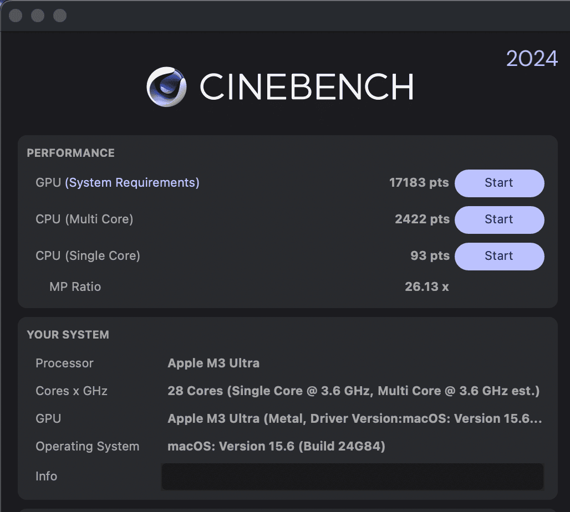Select the 93 pts single core score
This screenshot has height=512, width=570.
430,255
